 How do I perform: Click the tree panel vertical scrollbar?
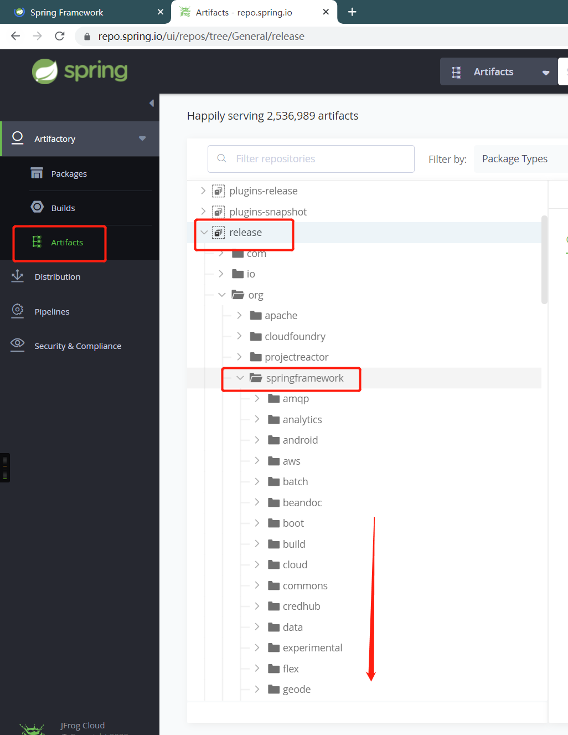544,260
